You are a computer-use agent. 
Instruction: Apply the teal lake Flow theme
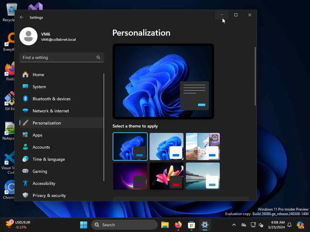203,176
